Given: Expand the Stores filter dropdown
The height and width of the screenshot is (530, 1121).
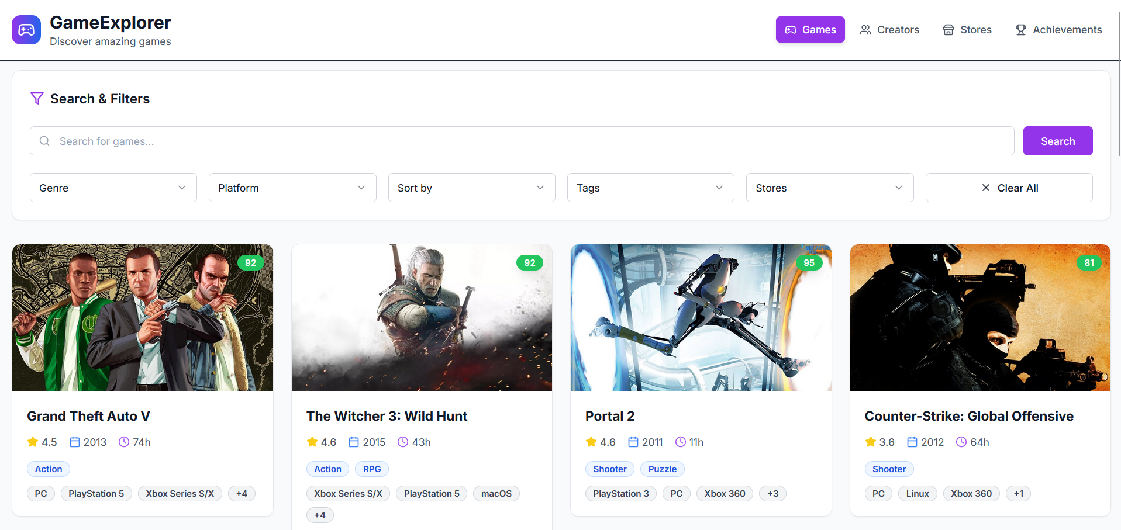Looking at the screenshot, I should click(830, 188).
